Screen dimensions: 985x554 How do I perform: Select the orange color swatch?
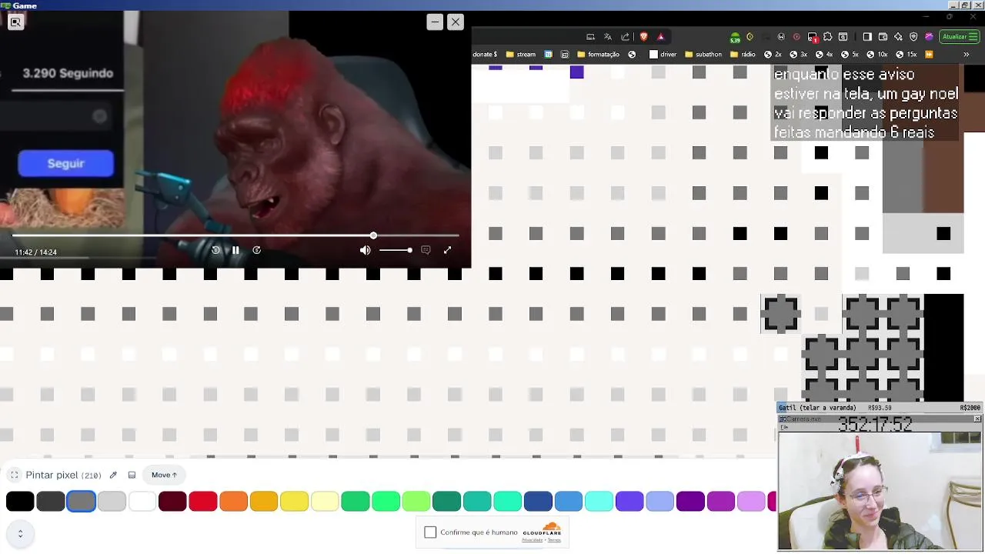[x=233, y=502]
